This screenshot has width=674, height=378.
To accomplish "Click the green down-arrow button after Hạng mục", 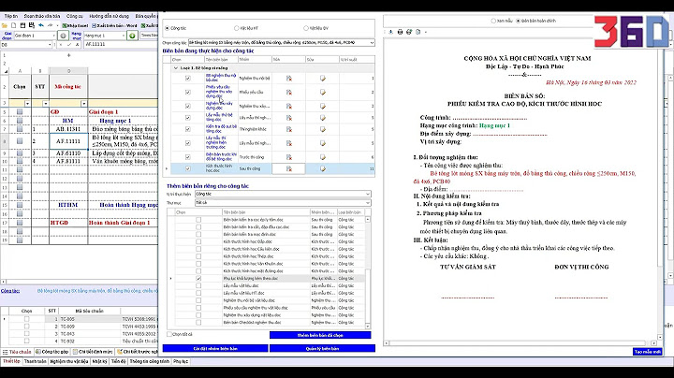I will point(132,36).
